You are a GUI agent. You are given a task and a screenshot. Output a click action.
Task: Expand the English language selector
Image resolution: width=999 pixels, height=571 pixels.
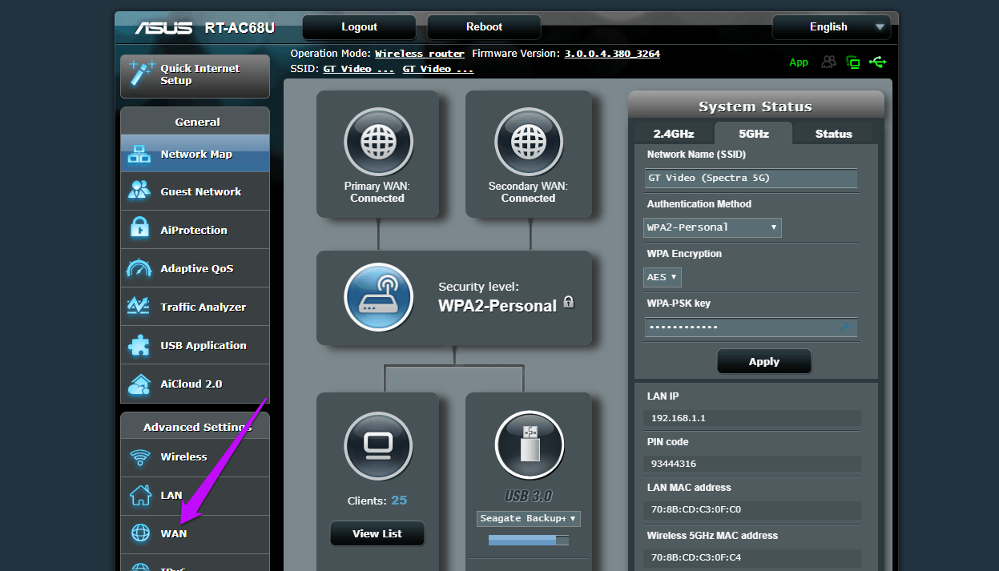click(832, 27)
